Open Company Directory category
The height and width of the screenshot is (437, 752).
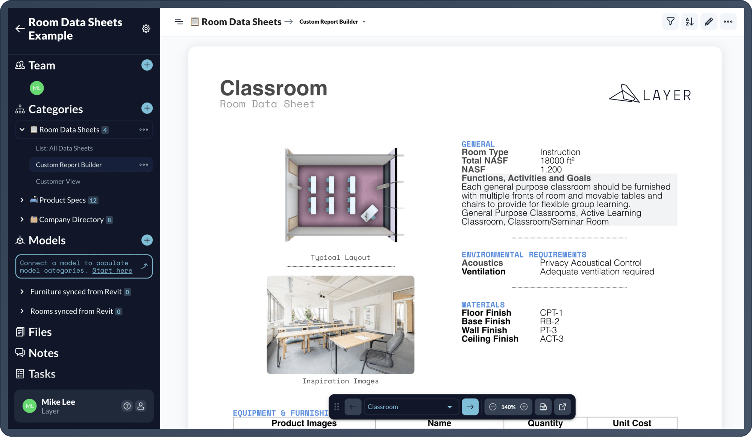[71, 220]
